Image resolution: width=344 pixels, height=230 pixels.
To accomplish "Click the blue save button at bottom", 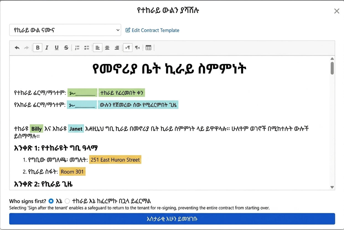I will coord(172,219).
